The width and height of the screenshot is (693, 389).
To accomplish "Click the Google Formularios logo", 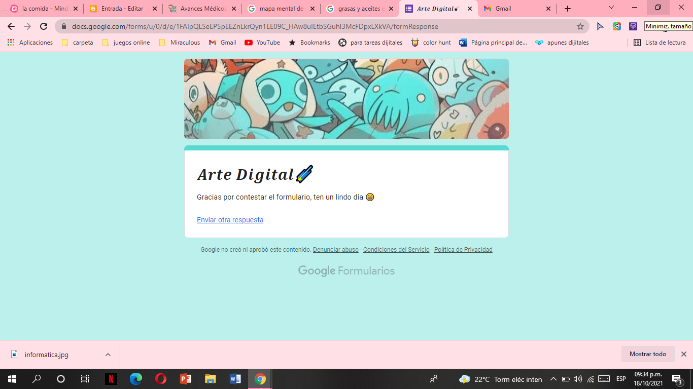I will [x=346, y=271].
